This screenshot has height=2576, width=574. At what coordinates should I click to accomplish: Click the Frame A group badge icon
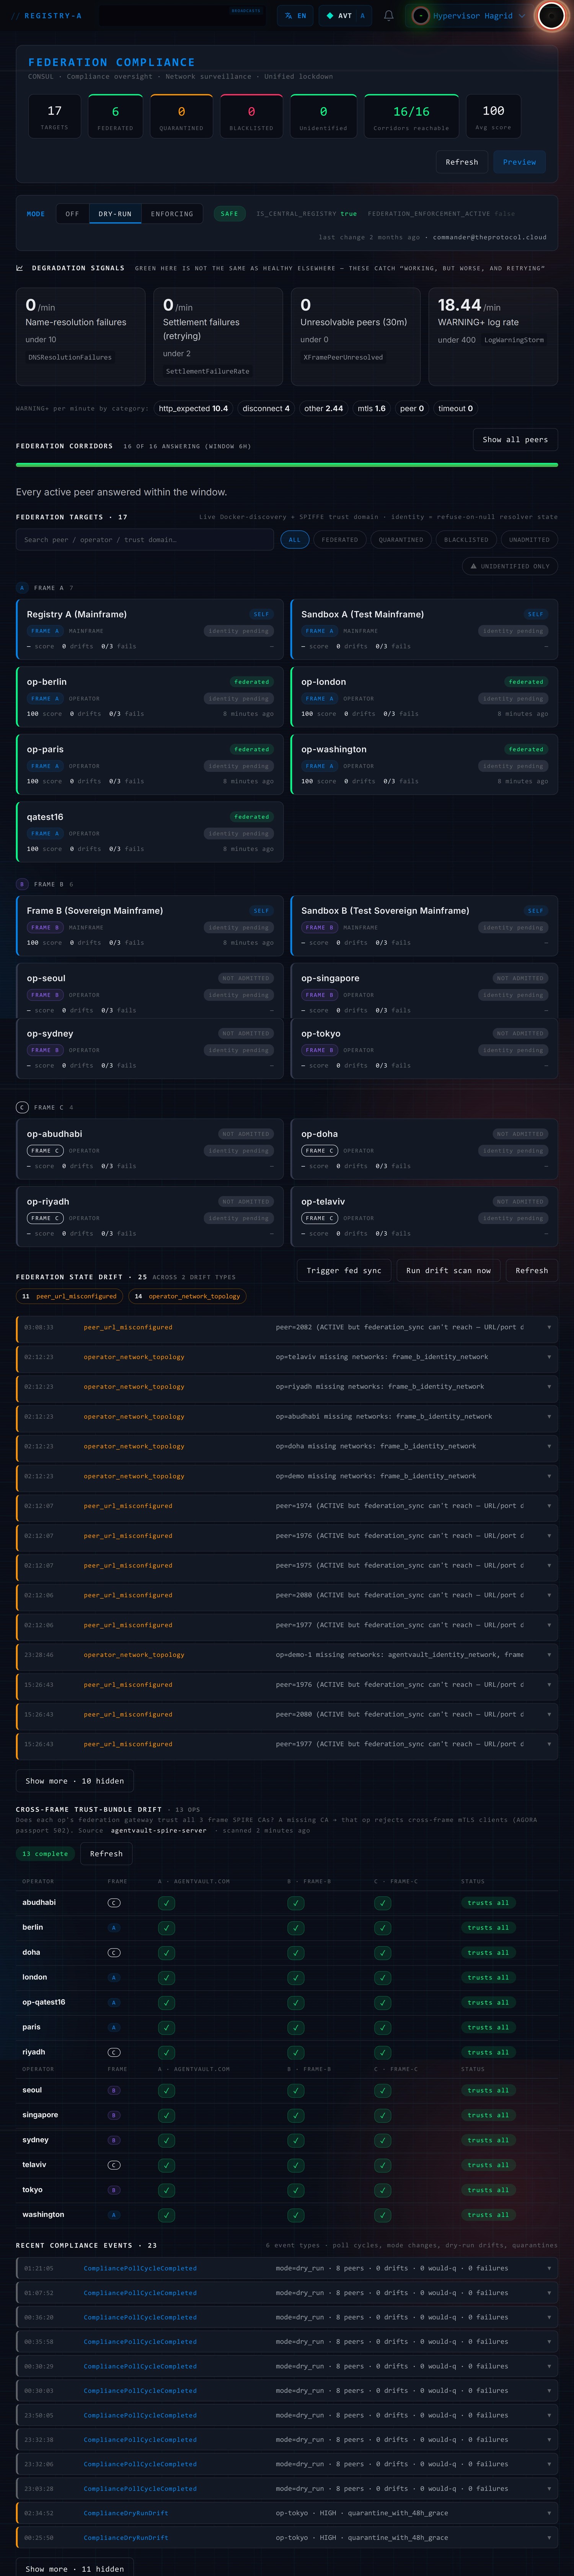pos(22,588)
